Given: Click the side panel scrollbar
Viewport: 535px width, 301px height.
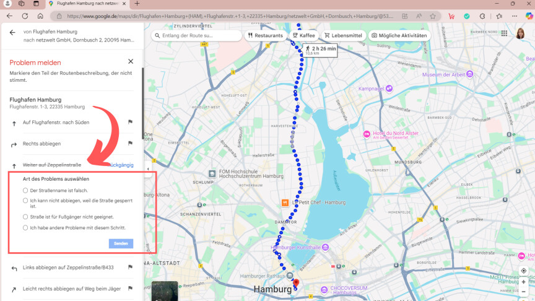Looking at the screenshot, I should [x=142, y=103].
